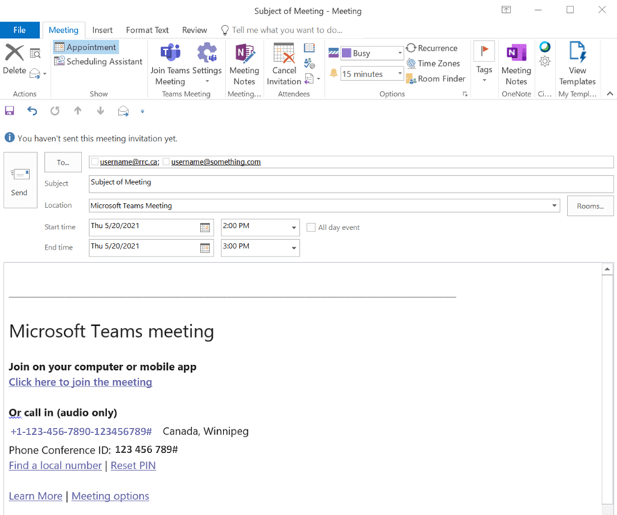The width and height of the screenshot is (617, 515).
Task: Open OneNote Meeting Notes in the OneNote group
Action: tap(516, 54)
